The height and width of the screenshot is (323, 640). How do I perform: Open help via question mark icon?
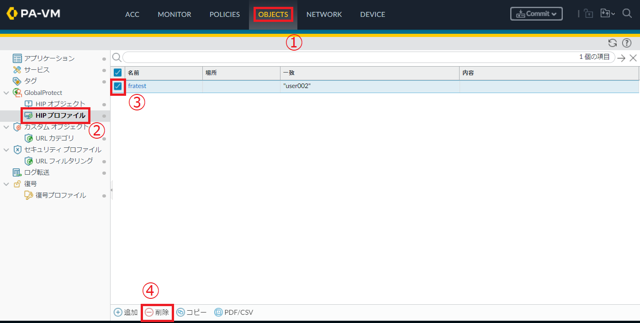627,43
